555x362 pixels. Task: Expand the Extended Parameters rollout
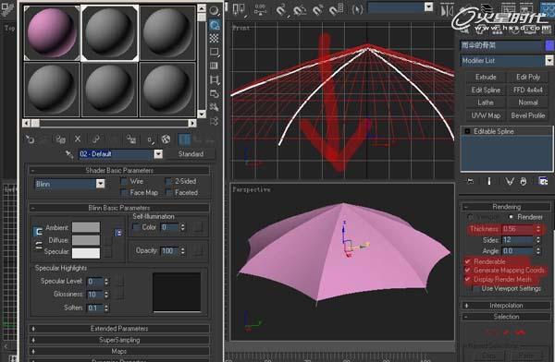point(119,329)
